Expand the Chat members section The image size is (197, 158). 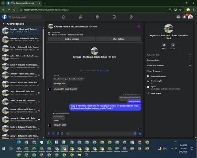click(169, 60)
